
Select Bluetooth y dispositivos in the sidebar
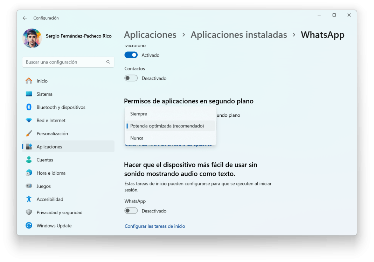point(61,107)
